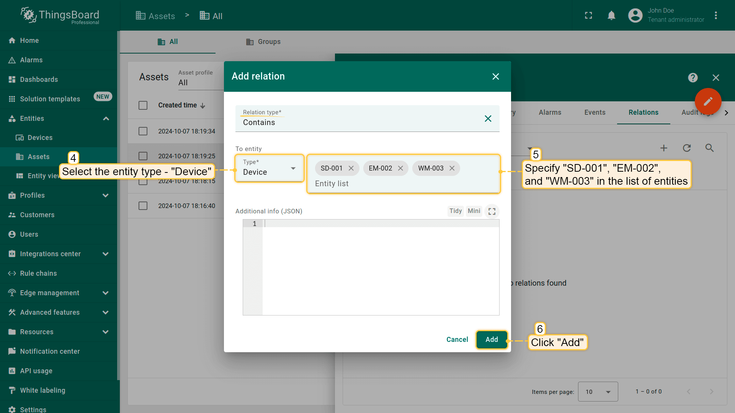Screen dimensions: 735x413
Task: Click the orange pencil edit button
Action: tap(708, 101)
